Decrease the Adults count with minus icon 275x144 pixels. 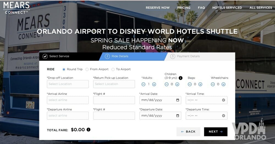(144, 84)
